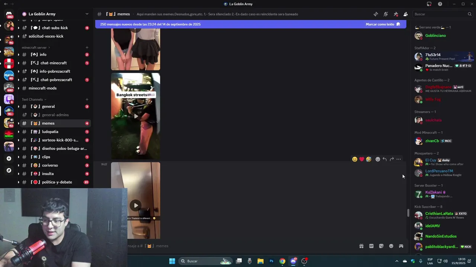The image size is (476, 267).
Task: Collapse the Text Channels category
Action: (34, 99)
